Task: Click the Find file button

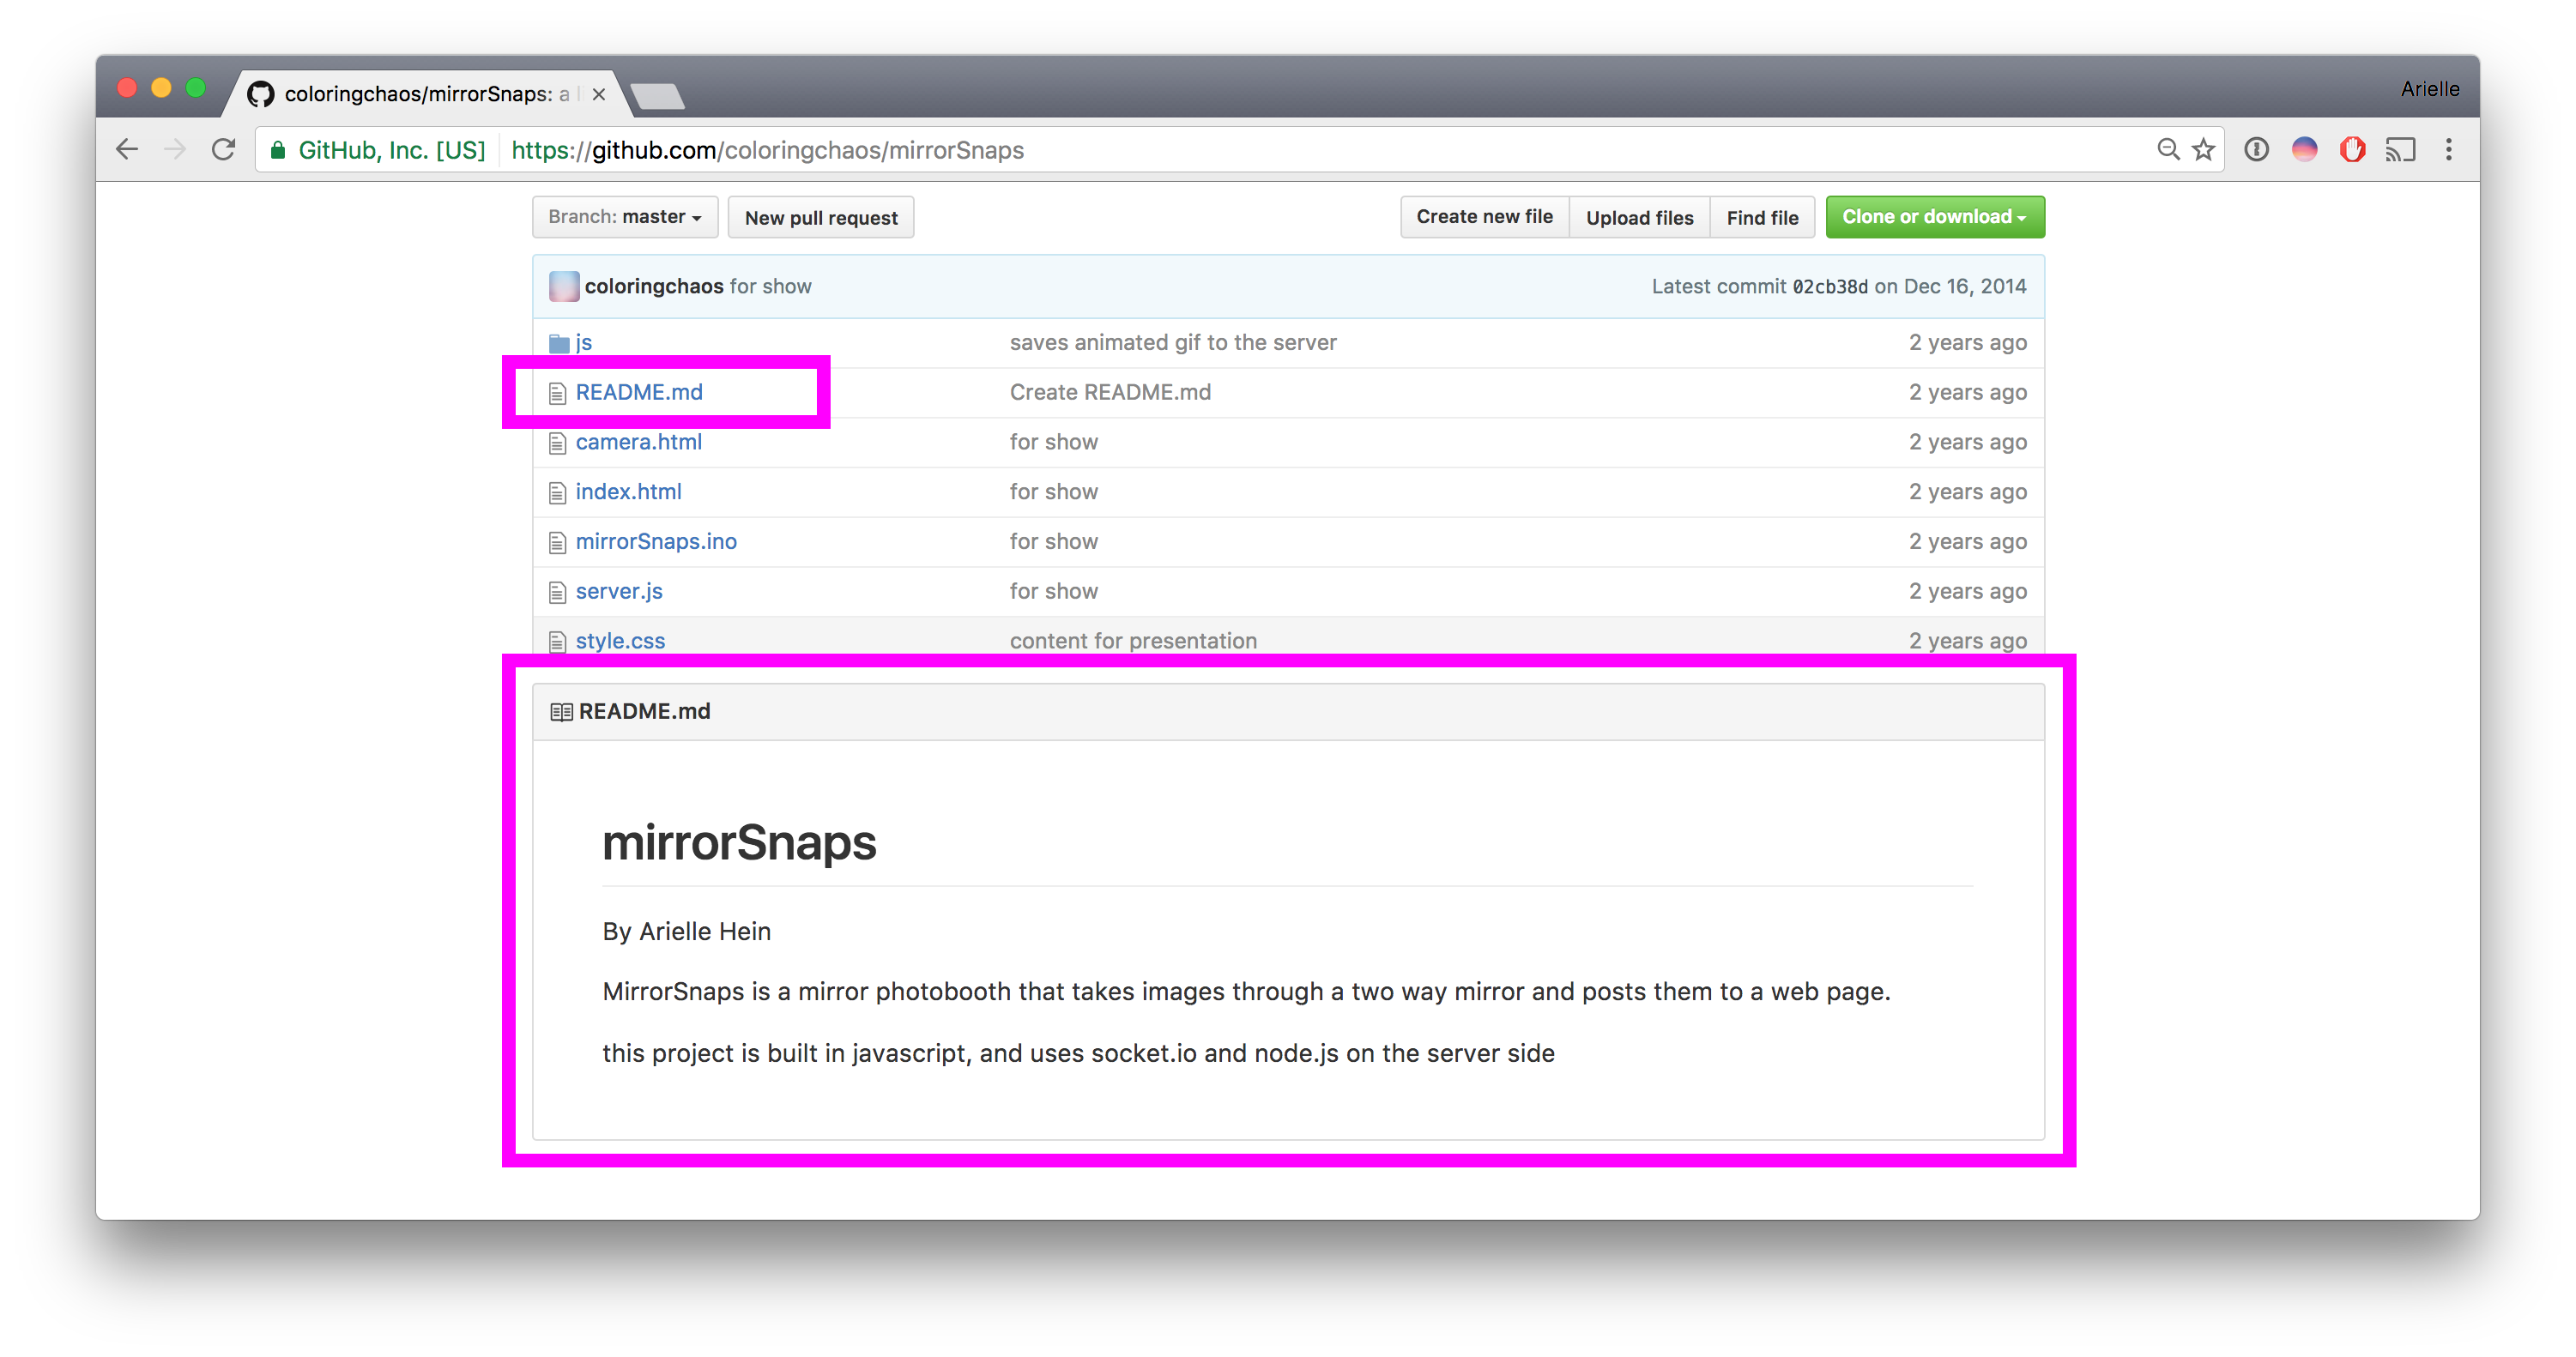Action: pos(1762,217)
